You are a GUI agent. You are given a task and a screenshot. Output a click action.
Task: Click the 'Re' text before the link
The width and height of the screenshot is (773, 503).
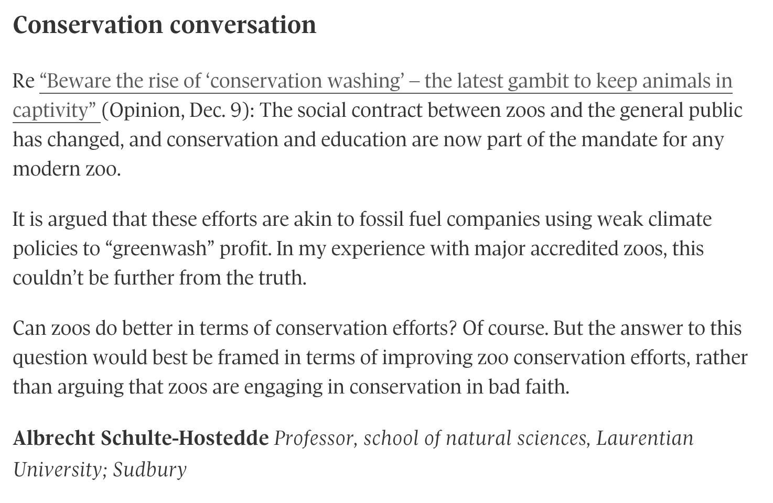24,81
